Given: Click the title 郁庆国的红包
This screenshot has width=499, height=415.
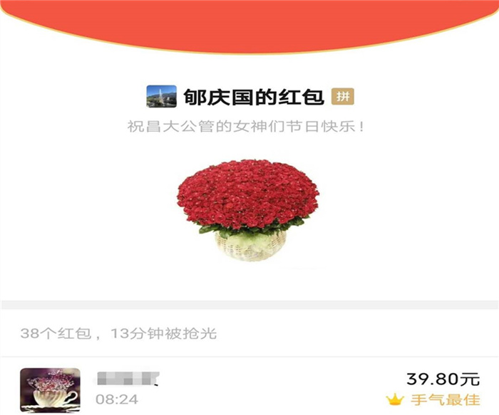Looking at the screenshot, I should [x=254, y=97].
